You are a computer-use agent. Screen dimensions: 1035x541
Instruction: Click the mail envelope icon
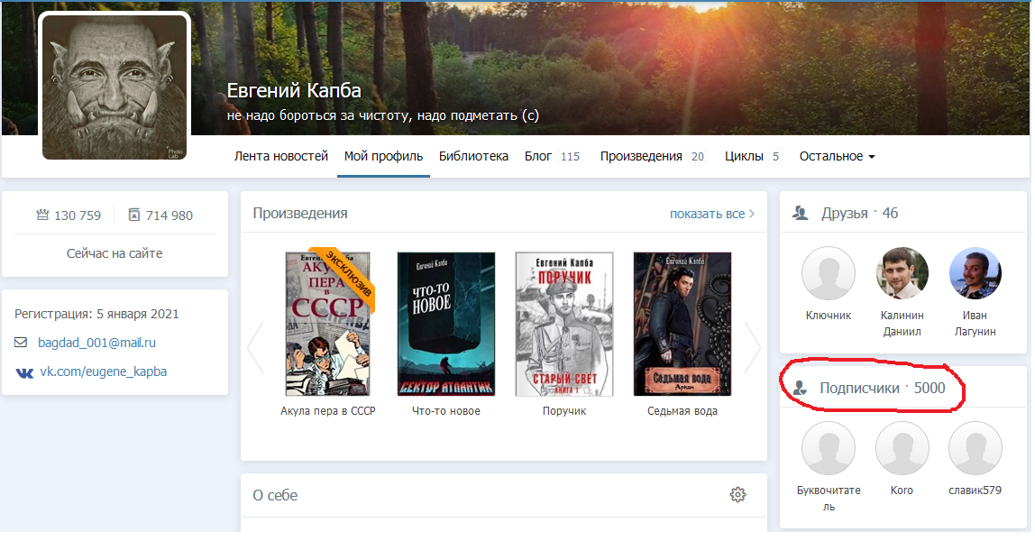[22, 343]
